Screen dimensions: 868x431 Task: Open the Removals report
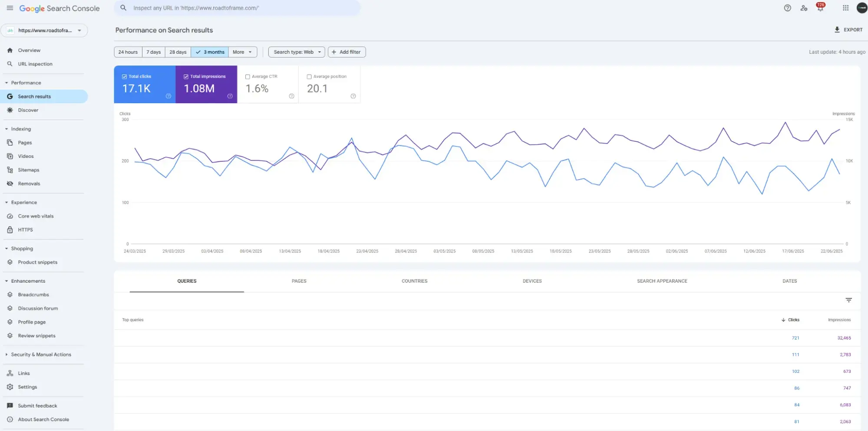(29, 183)
